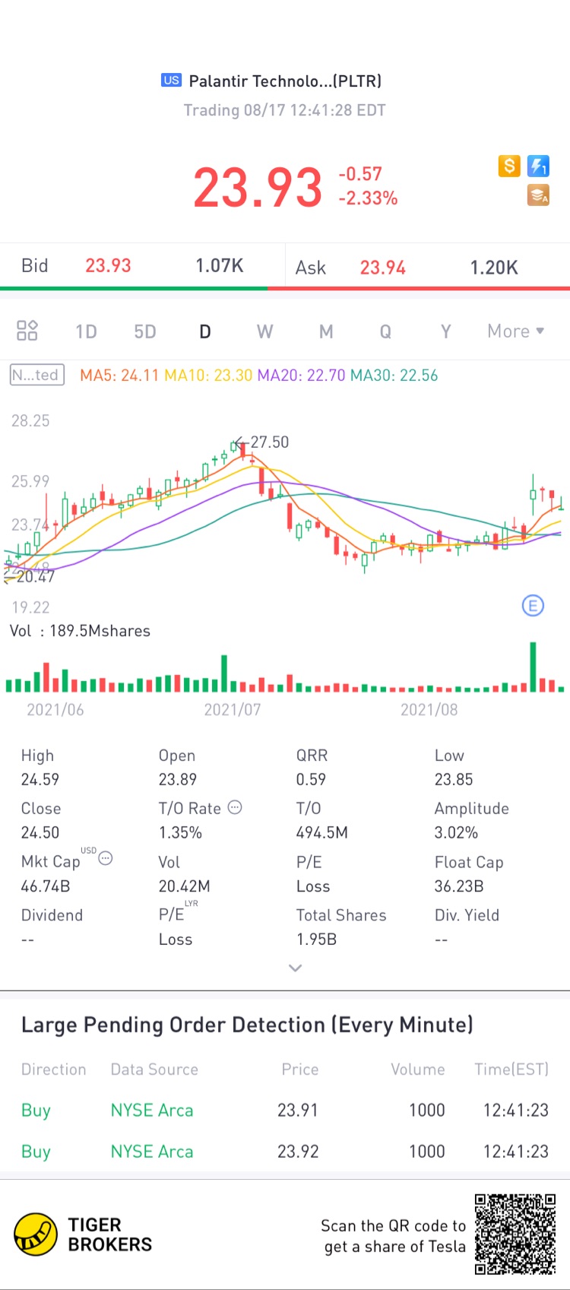Switch chart to 1D view

[x=86, y=331]
